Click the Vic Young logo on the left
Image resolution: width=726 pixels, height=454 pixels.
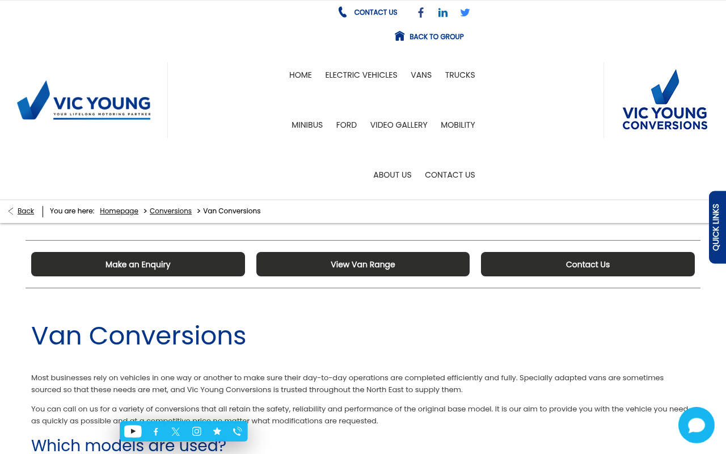[x=84, y=100]
